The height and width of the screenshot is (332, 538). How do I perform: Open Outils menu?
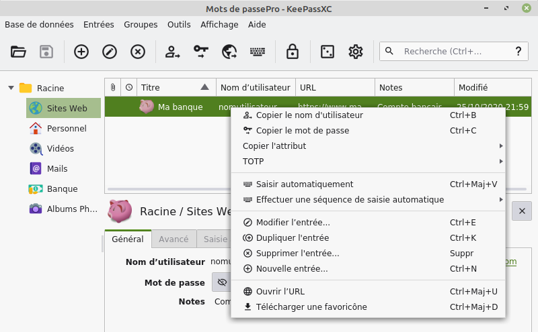tap(179, 25)
